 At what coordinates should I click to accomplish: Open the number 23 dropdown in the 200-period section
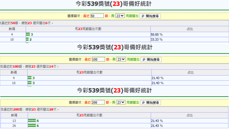(x=121, y=102)
